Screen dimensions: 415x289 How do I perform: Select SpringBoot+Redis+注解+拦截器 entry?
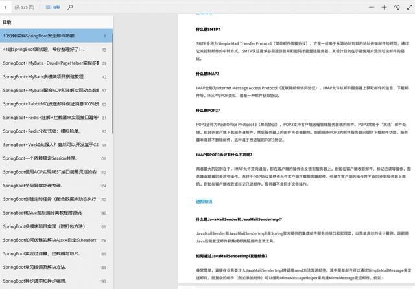click(56, 118)
